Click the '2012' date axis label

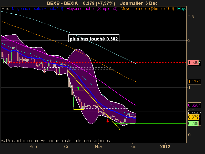tap(165, 147)
